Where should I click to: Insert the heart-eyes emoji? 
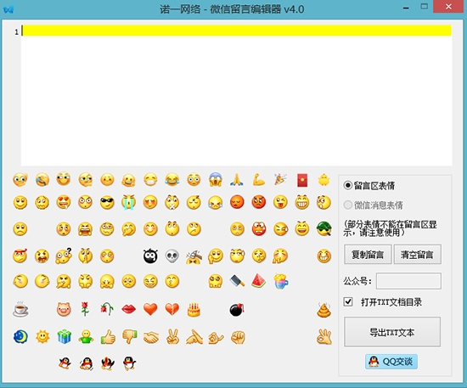(x=64, y=202)
